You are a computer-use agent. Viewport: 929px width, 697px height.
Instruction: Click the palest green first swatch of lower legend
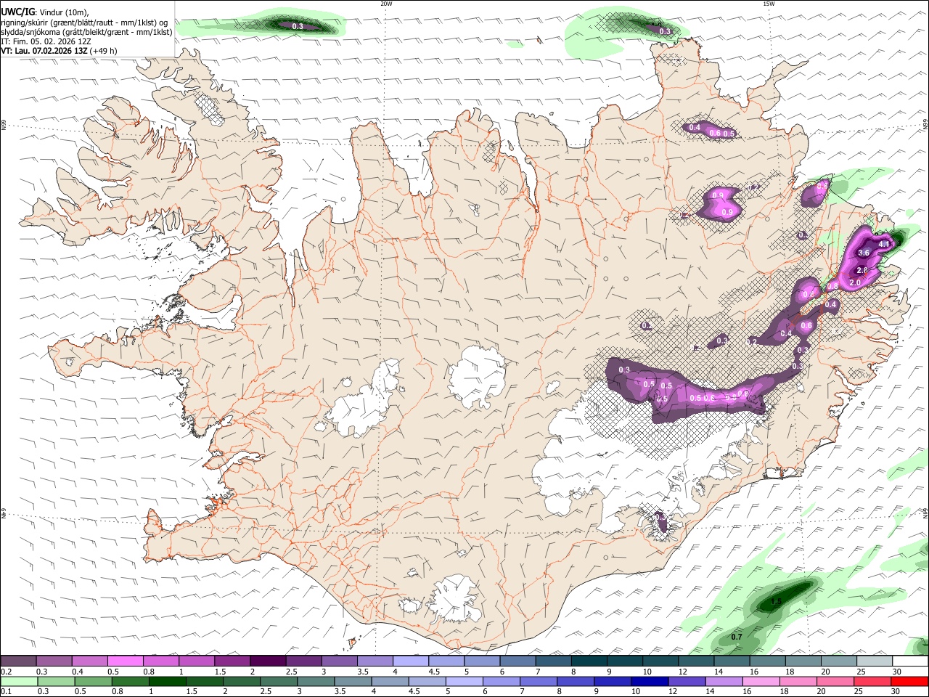tap(19, 682)
